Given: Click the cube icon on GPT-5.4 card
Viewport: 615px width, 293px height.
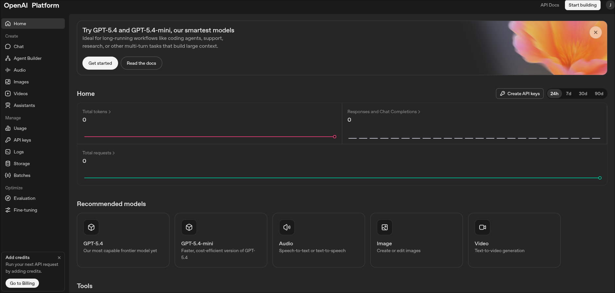Looking at the screenshot, I should [91, 227].
